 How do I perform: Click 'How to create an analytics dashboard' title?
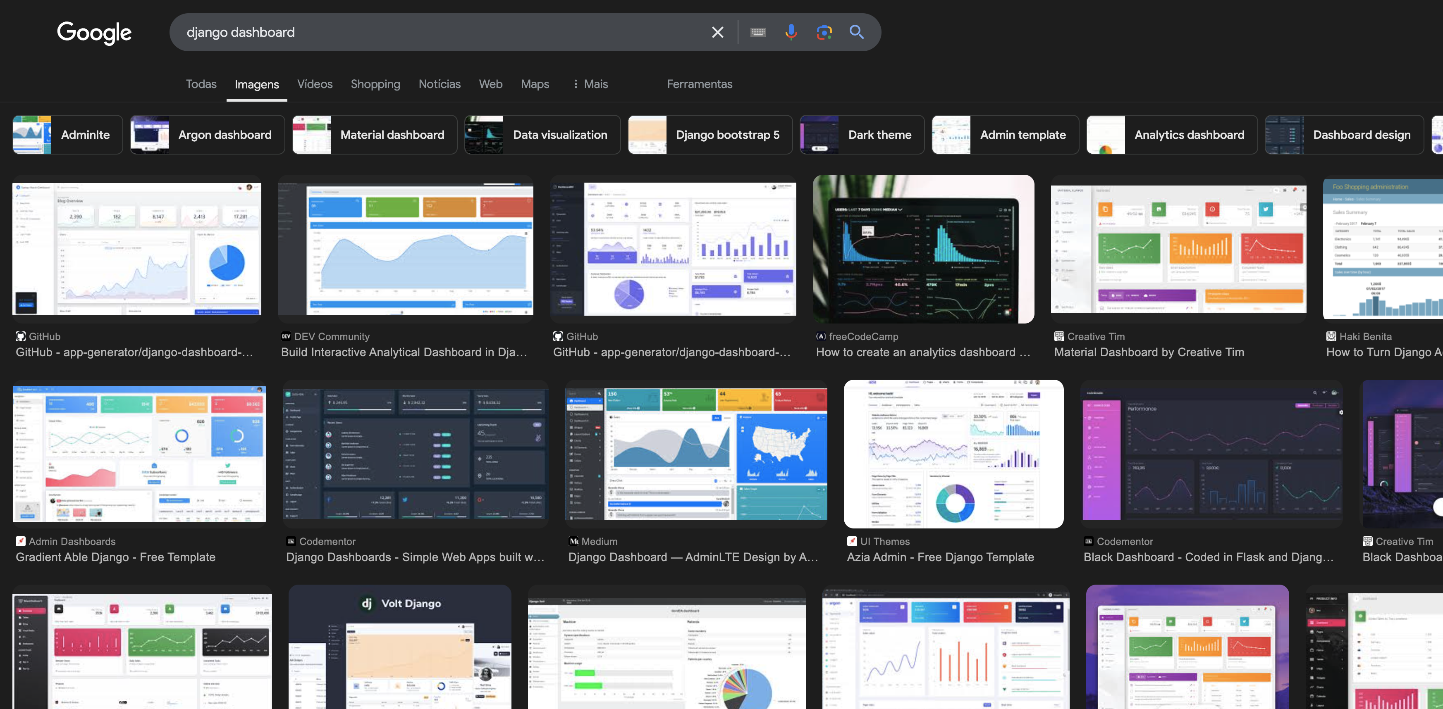pos(923,352)
